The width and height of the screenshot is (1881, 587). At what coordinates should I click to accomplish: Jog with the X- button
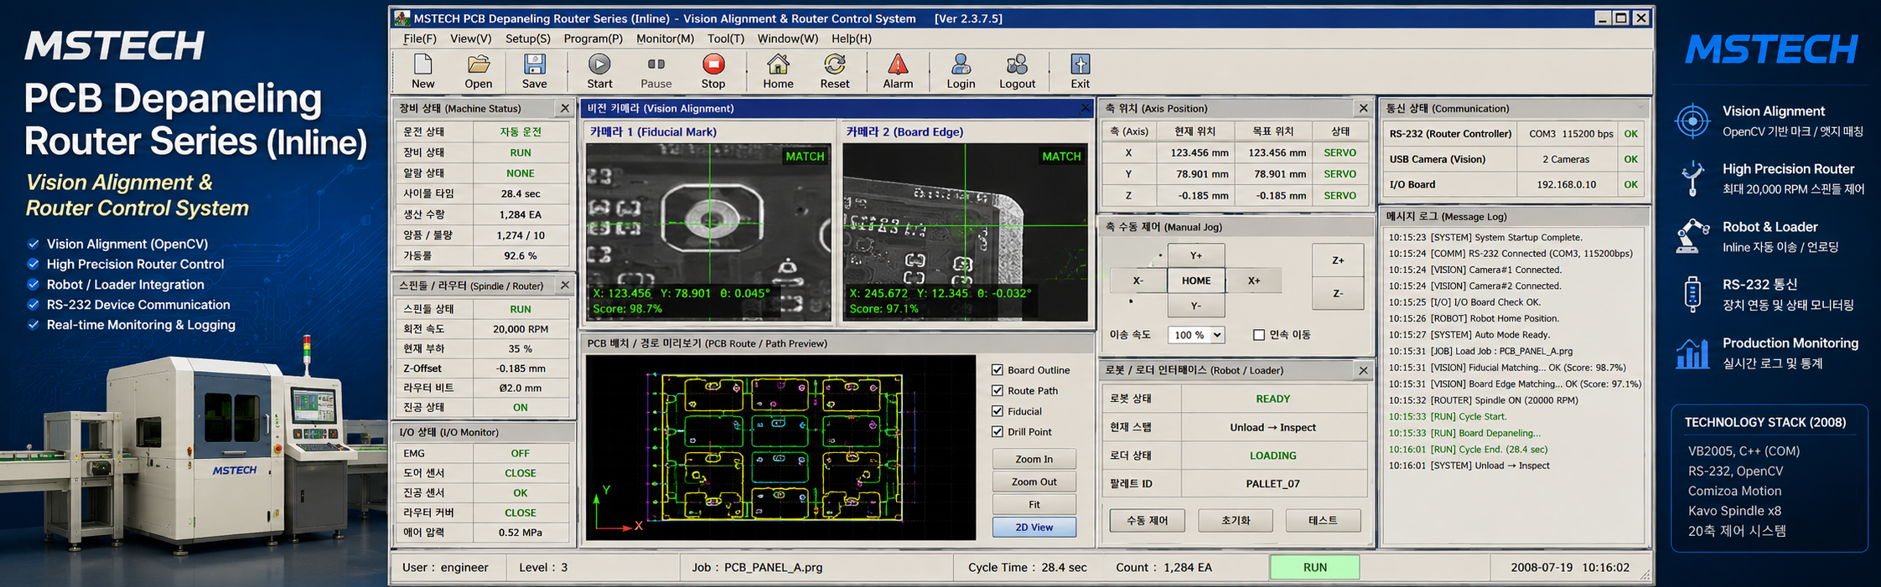(x=1138, y=281)
